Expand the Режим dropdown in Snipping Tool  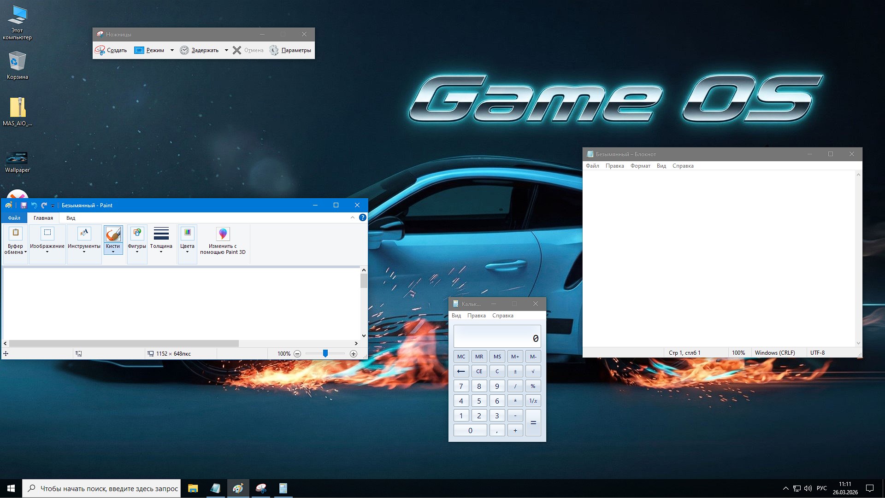(x=172, y=50)
